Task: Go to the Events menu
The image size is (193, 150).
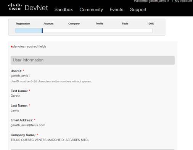Action: tap(116, 10)
